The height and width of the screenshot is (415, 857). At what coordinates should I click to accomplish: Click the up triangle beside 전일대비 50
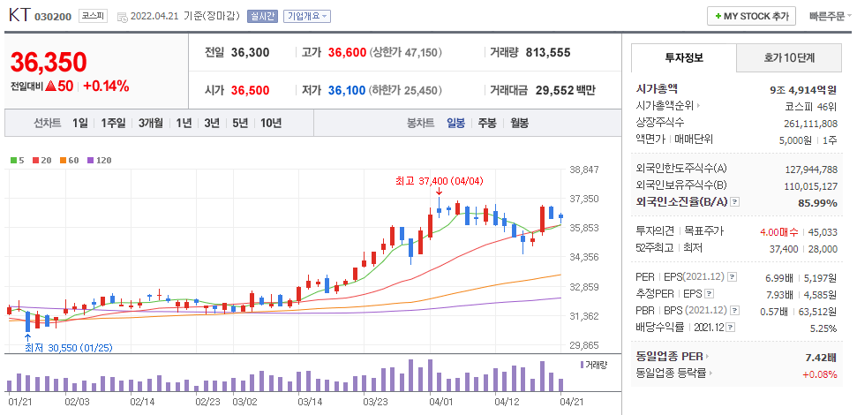(51, 86)
